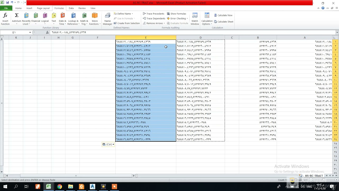Screen dimensions: 339x191
Task: Expand the Undo history dropdown arrow
Action: click(15, 2)
